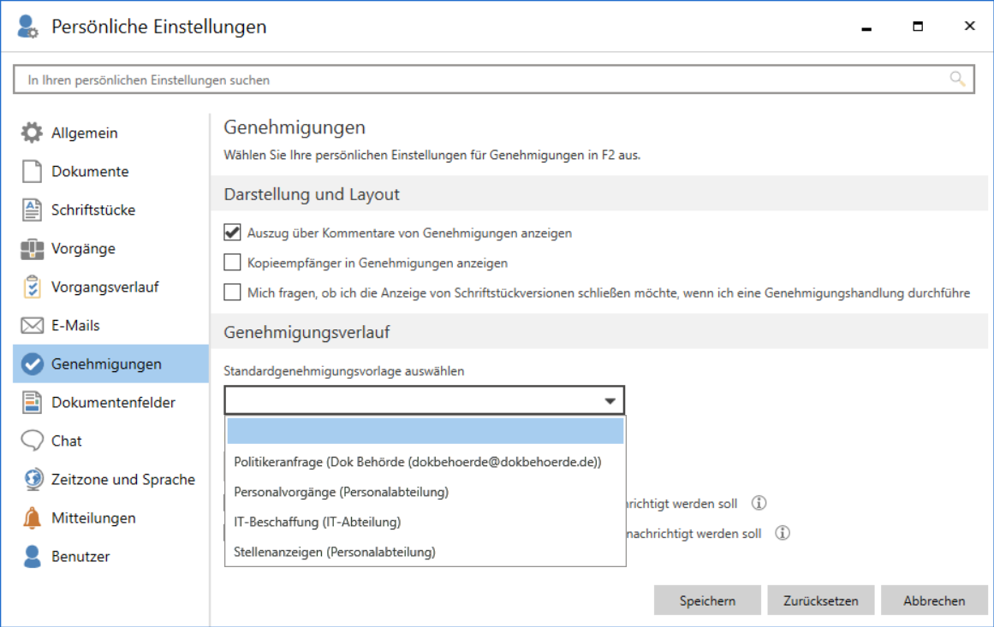The width and height of the screenshot is (994, 627).
Task: Tick the Mich fragen Schriftstückversionen checkbox
Action: click(232, 293)
